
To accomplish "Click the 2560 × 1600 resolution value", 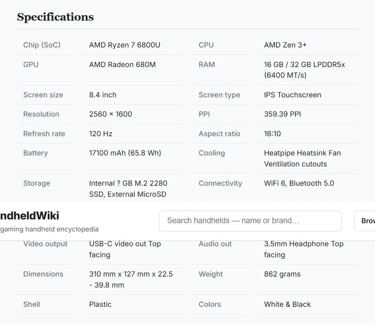I will pos(111,114).
